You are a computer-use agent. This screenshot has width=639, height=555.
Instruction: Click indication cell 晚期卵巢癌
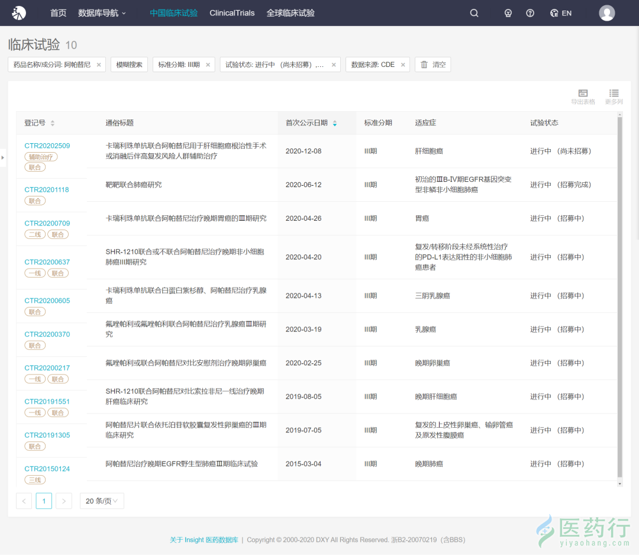coord(433,363)
